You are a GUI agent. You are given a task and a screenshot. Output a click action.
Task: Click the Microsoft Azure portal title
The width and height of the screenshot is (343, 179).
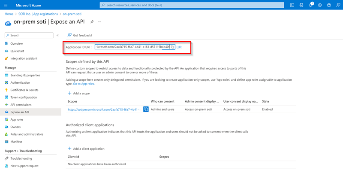click(28, 5)
